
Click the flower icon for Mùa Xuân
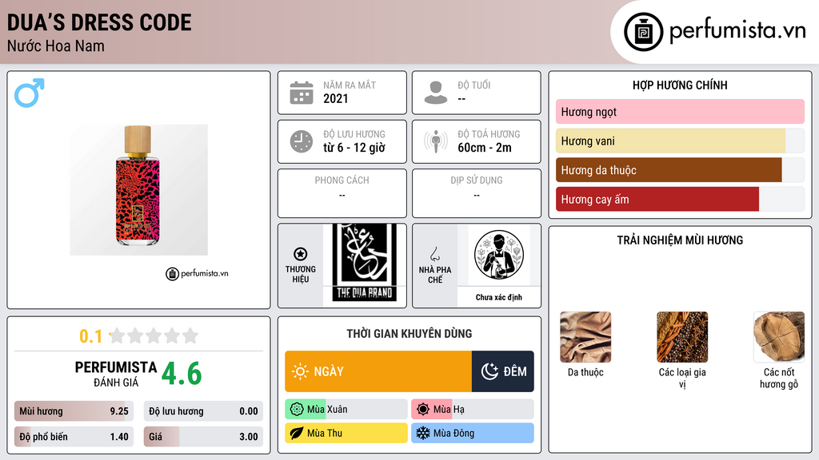(297, 410)
